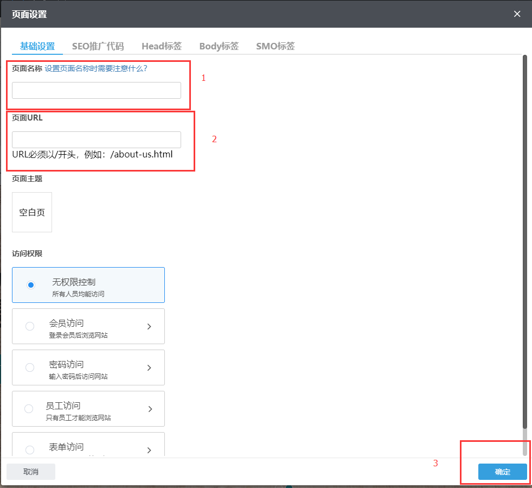
Task: Switch to the SEO推广代码 tab
Action: tap(98, 46)
